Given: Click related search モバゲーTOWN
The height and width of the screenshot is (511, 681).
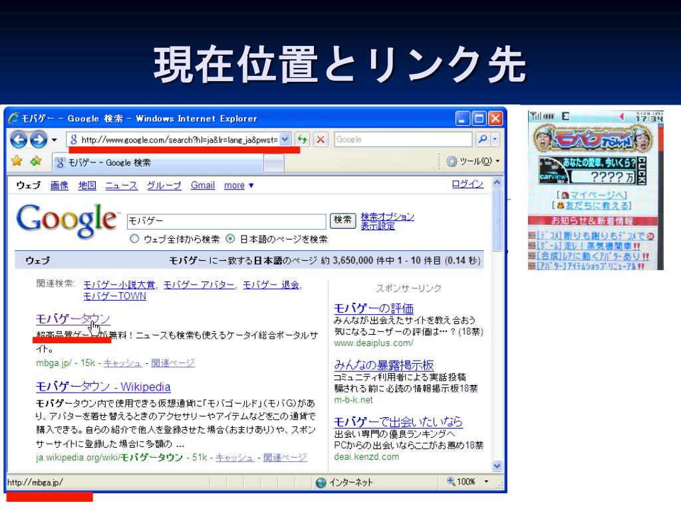Looking at the screenshot, I should 114,296.
